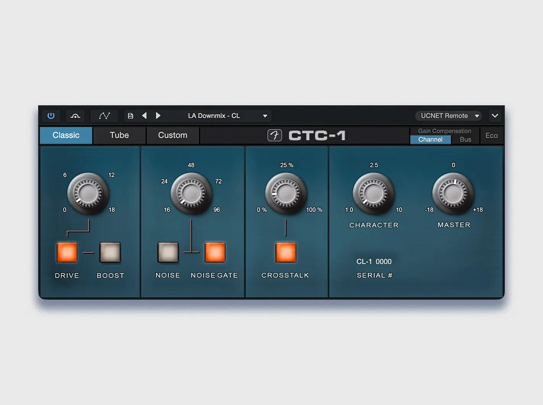The height and width of the screenshot is (405, 543).
Task: Click the Fender logo next to CTC-1
Action: [275, 135]
